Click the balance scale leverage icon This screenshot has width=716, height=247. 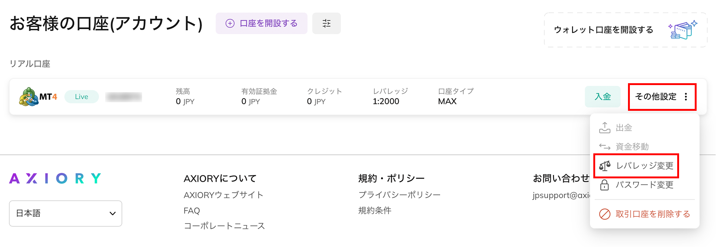[x=605, y=166]
